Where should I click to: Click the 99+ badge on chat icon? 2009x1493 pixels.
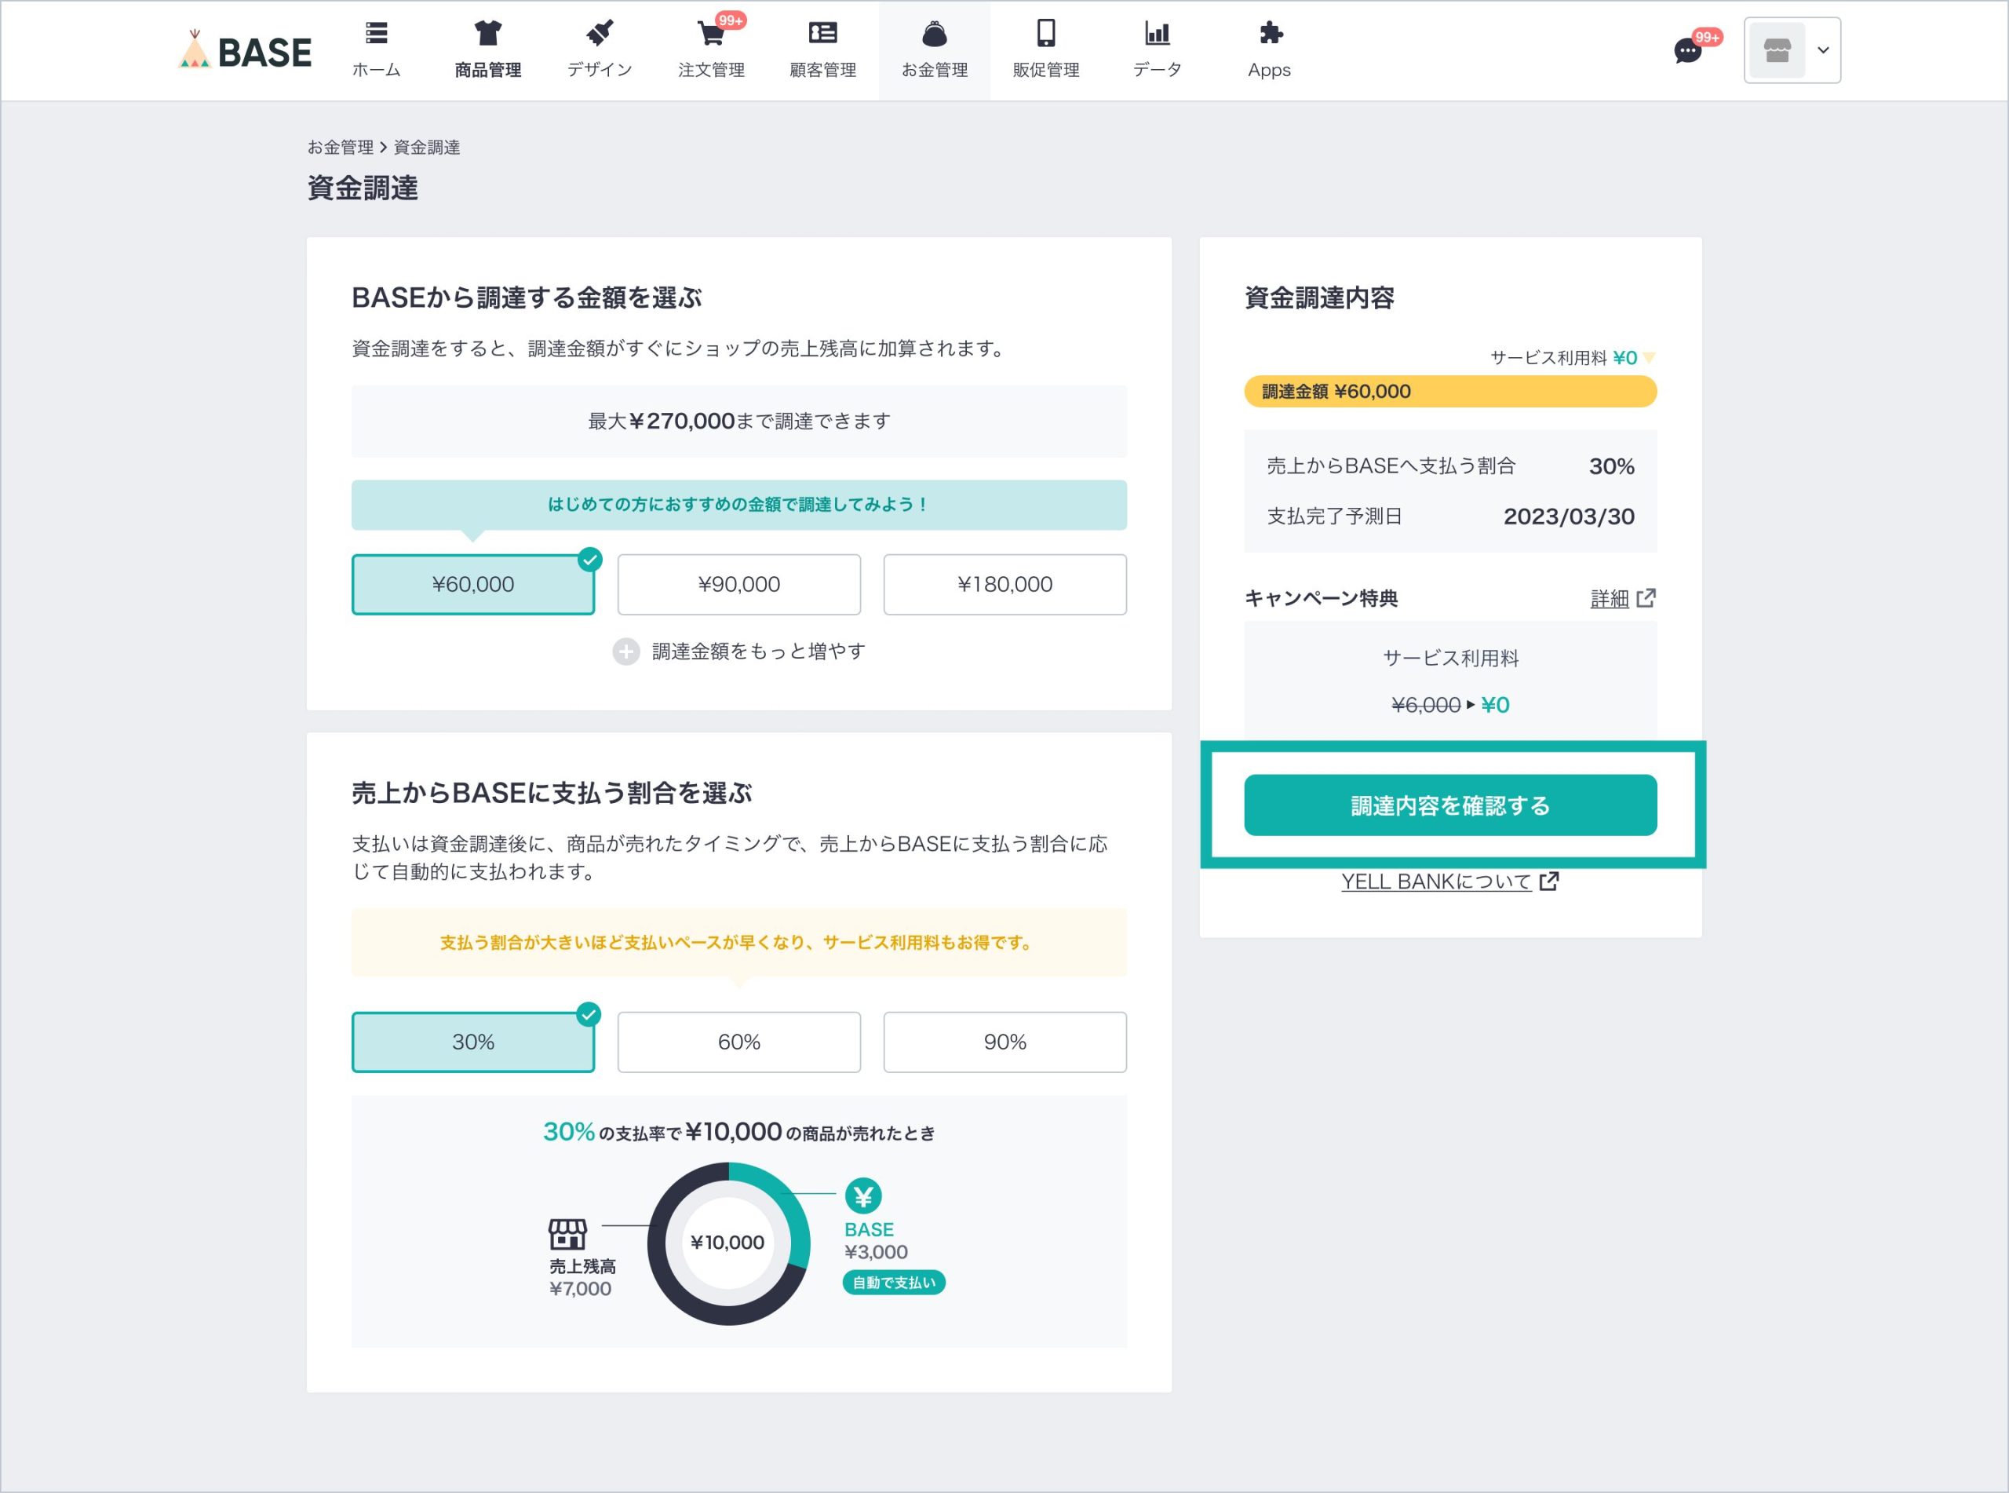[1706, 37]
